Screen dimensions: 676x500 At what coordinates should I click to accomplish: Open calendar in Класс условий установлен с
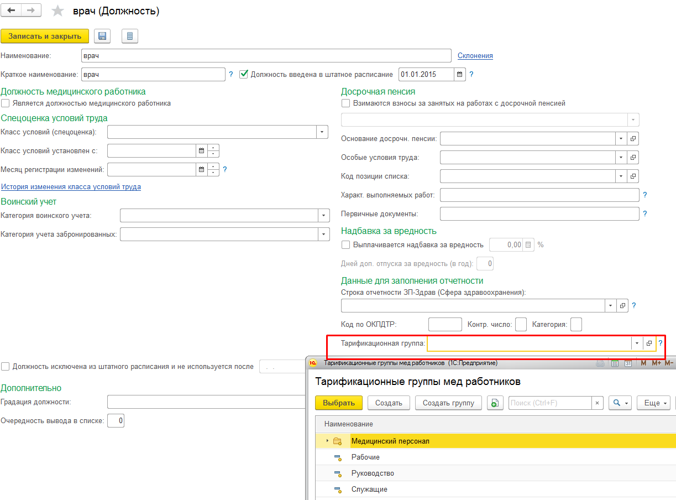pos(201,150)
